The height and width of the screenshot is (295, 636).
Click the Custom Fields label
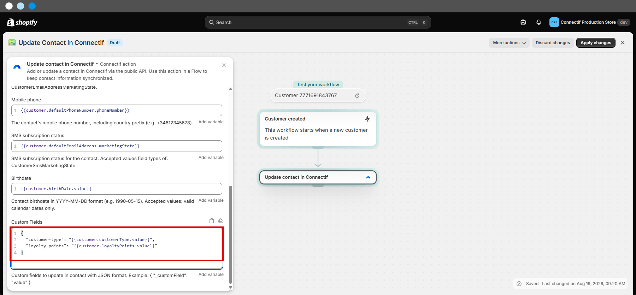click(x=27, y=222)
